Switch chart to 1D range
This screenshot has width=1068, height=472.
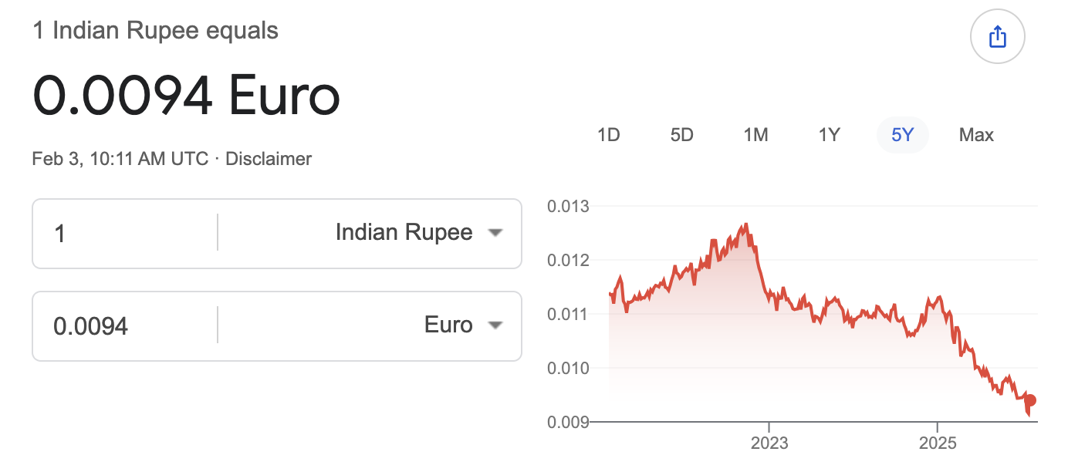pyautogui.click(x=608, y=135)
